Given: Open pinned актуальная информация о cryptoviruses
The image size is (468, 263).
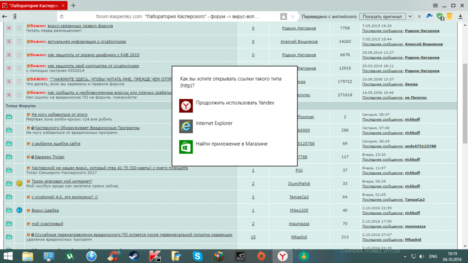Looking at the screenshot, I should pos(87,41).
